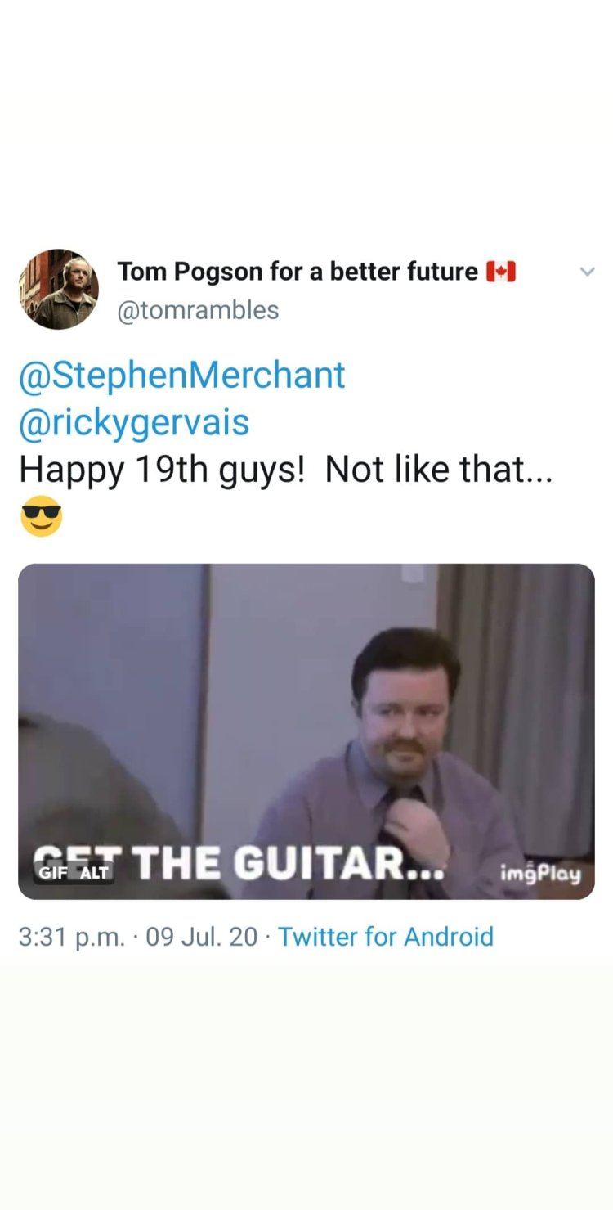The width and height of the screenshot is (613, 1210).
Task: Open the @rickygervais mention
Action: point(134,422)
